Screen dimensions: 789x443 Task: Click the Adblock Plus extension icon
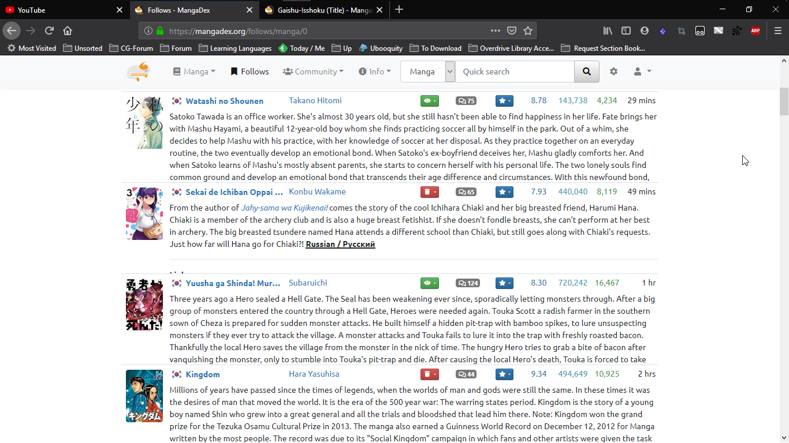click(x=755, y=31)
